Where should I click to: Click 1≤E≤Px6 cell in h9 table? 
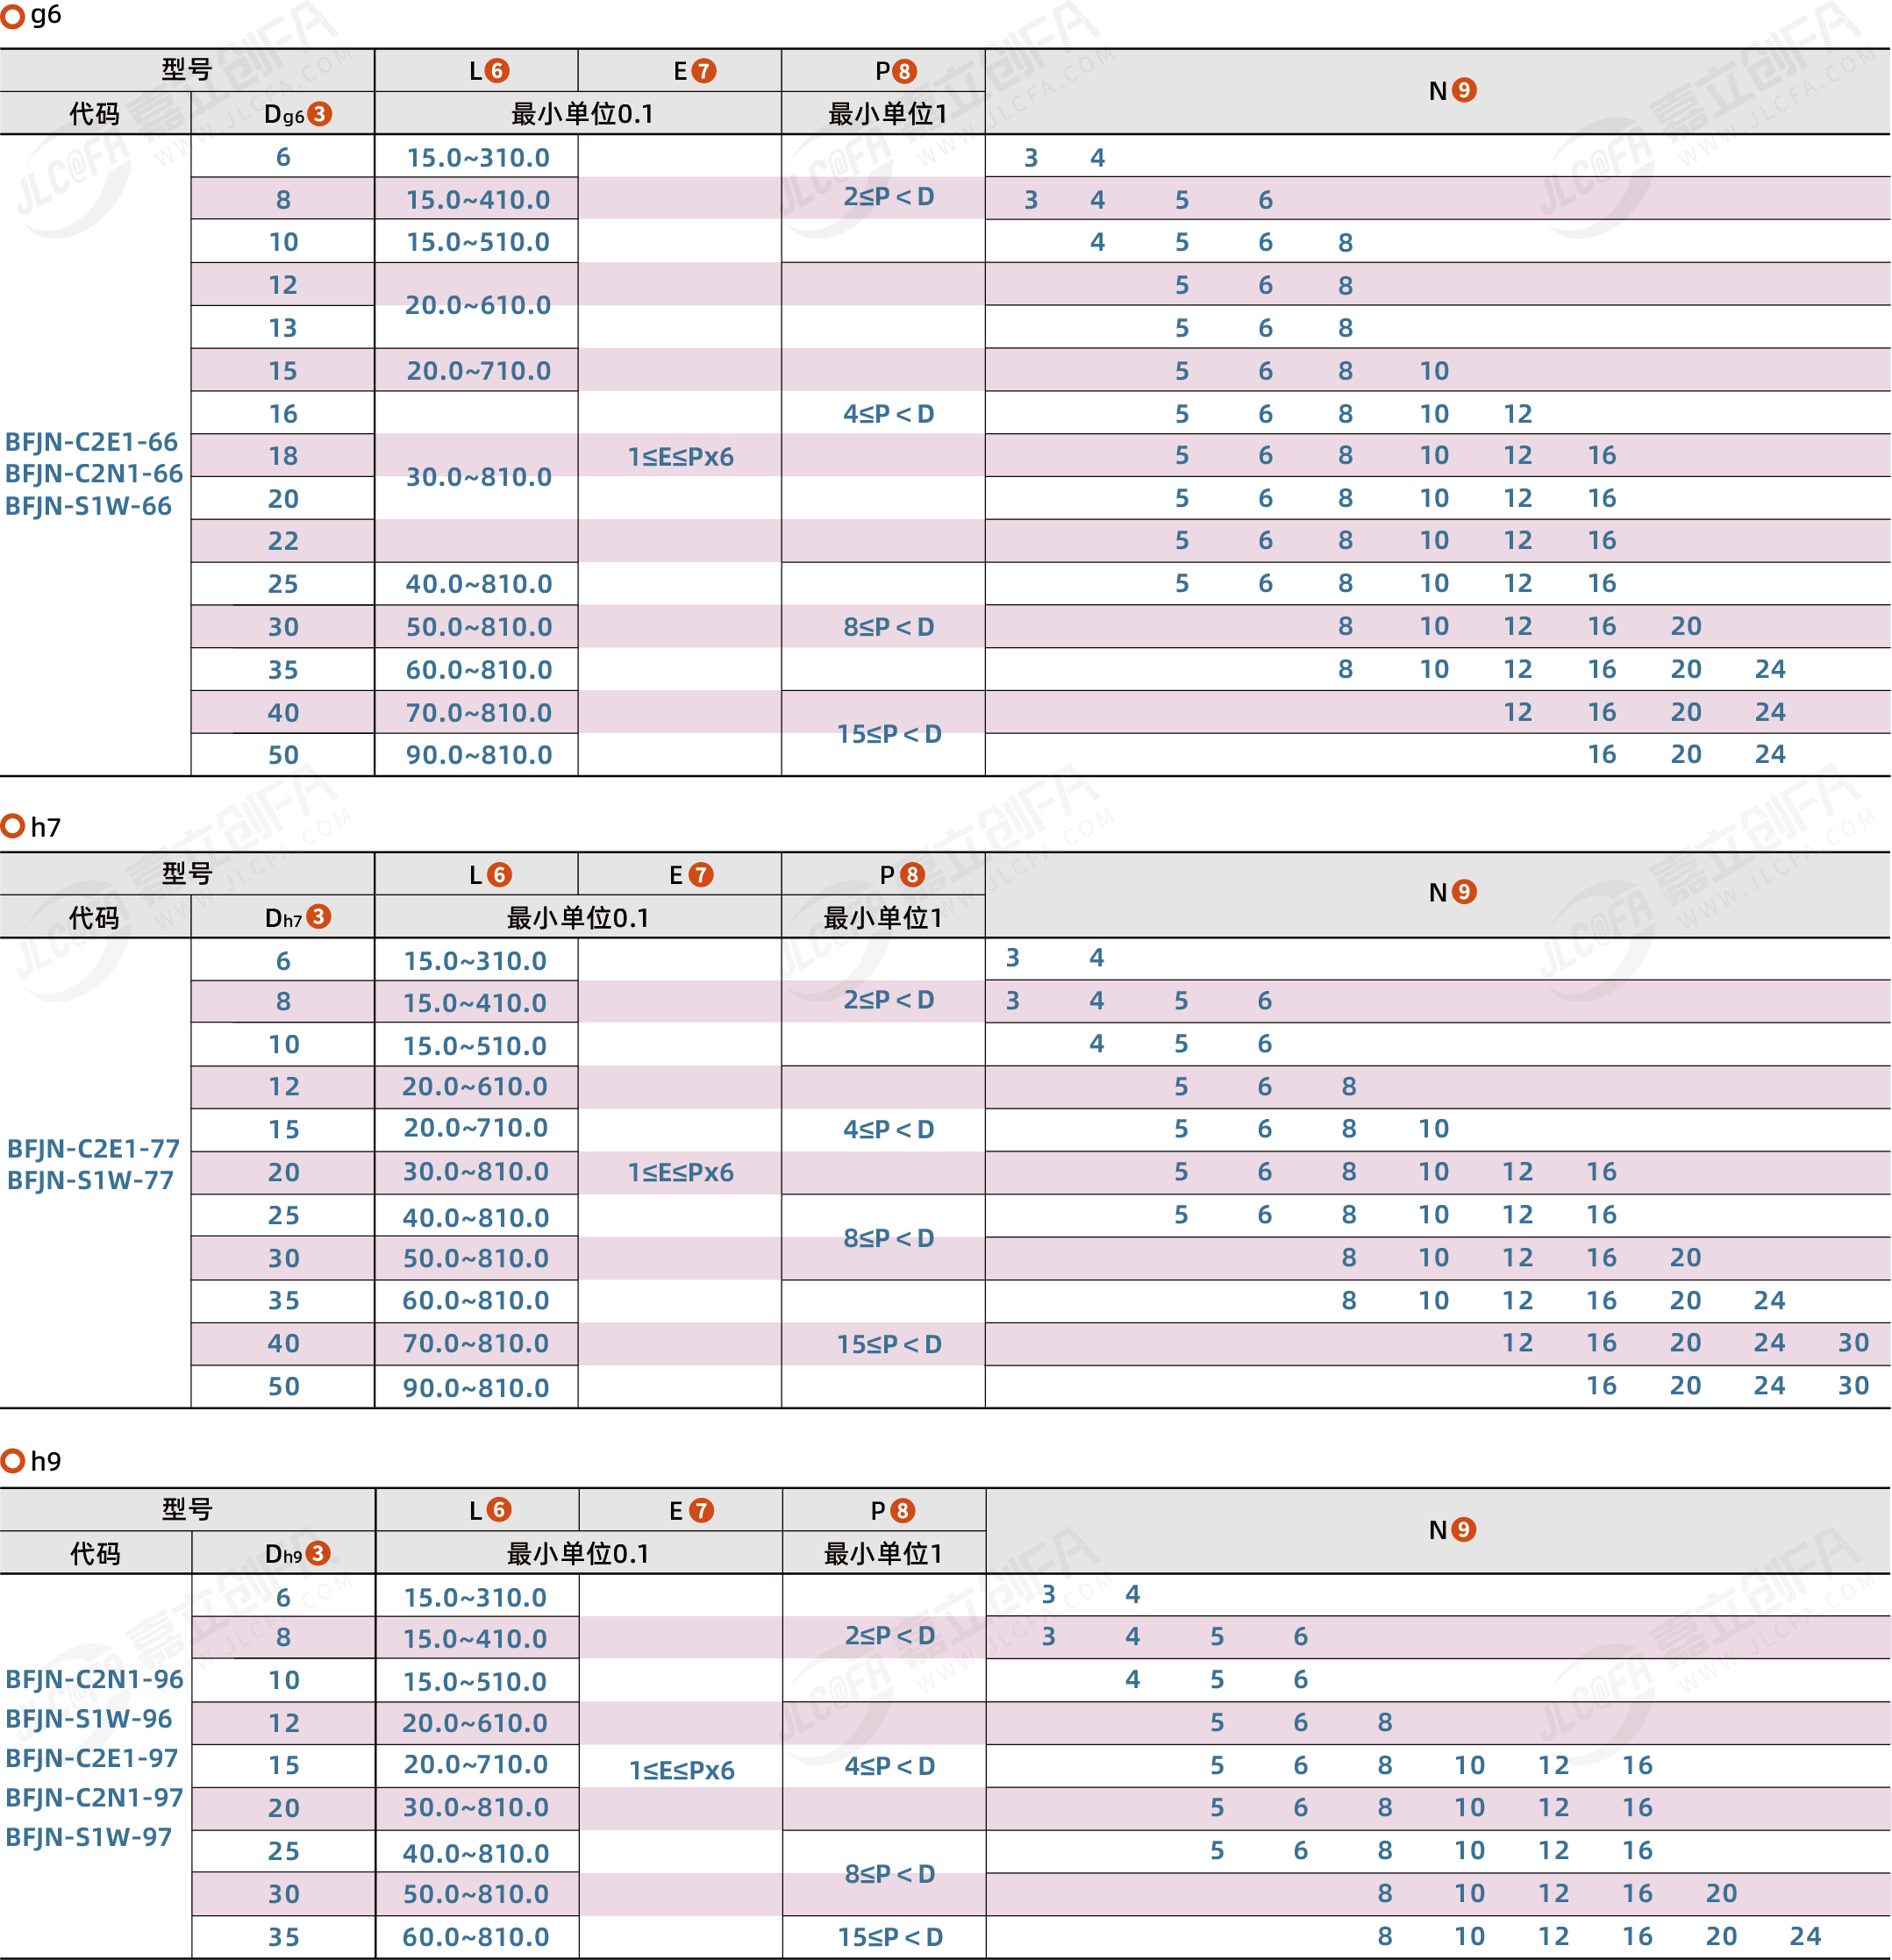(x=681, y=1770)
